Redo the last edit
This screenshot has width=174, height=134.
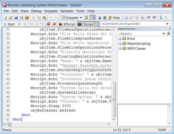pos(56,18)
